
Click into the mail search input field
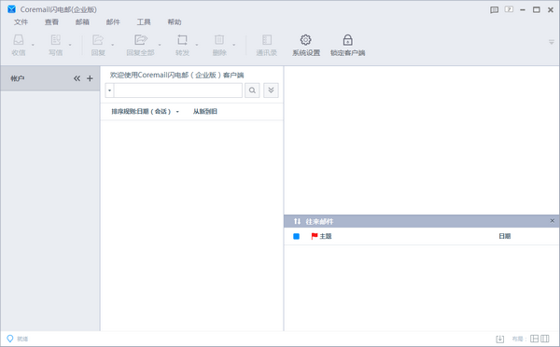(178, 90)
